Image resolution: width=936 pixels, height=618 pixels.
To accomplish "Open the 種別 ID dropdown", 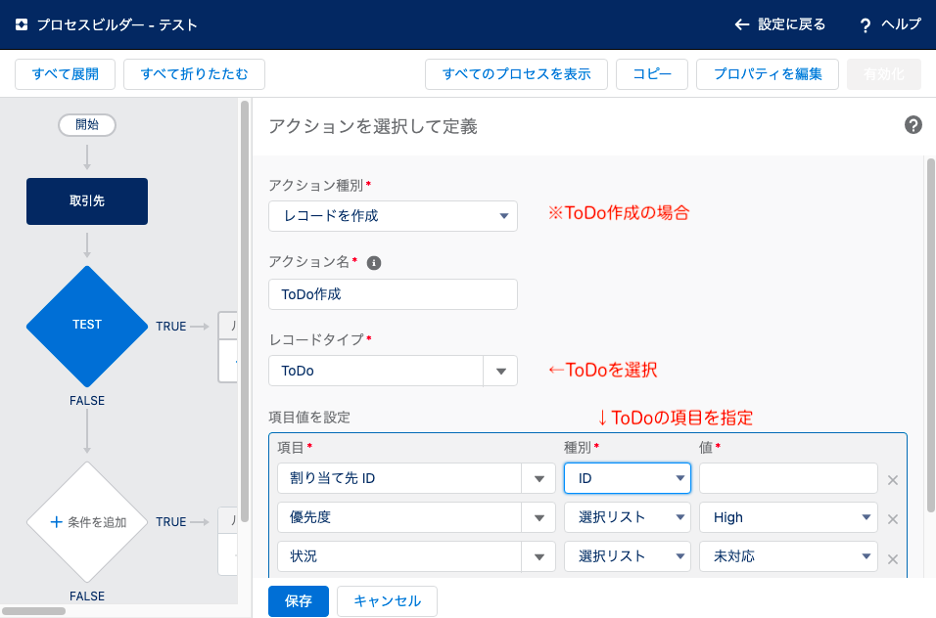I will point(628,478).
